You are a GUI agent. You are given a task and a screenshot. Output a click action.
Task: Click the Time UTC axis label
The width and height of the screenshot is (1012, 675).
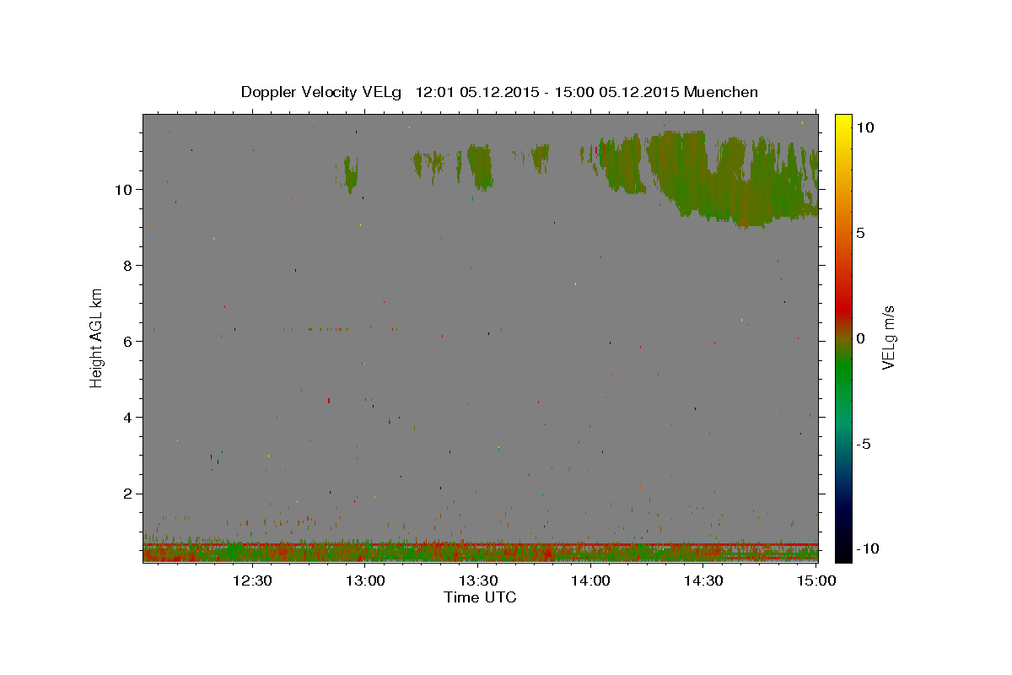pyautogui.click(x=480, y=597)
